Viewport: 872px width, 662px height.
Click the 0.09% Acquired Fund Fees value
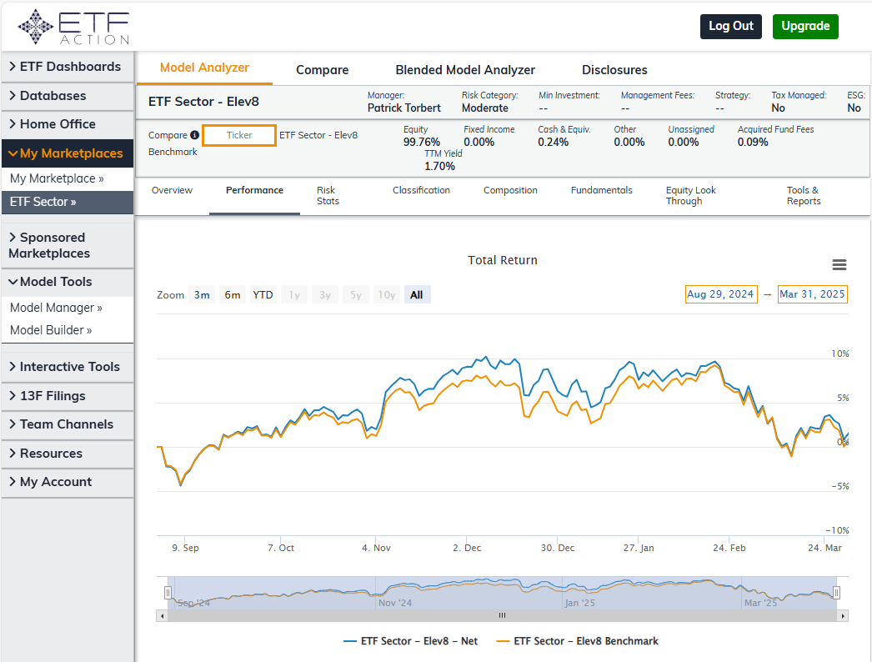(753, 142)
